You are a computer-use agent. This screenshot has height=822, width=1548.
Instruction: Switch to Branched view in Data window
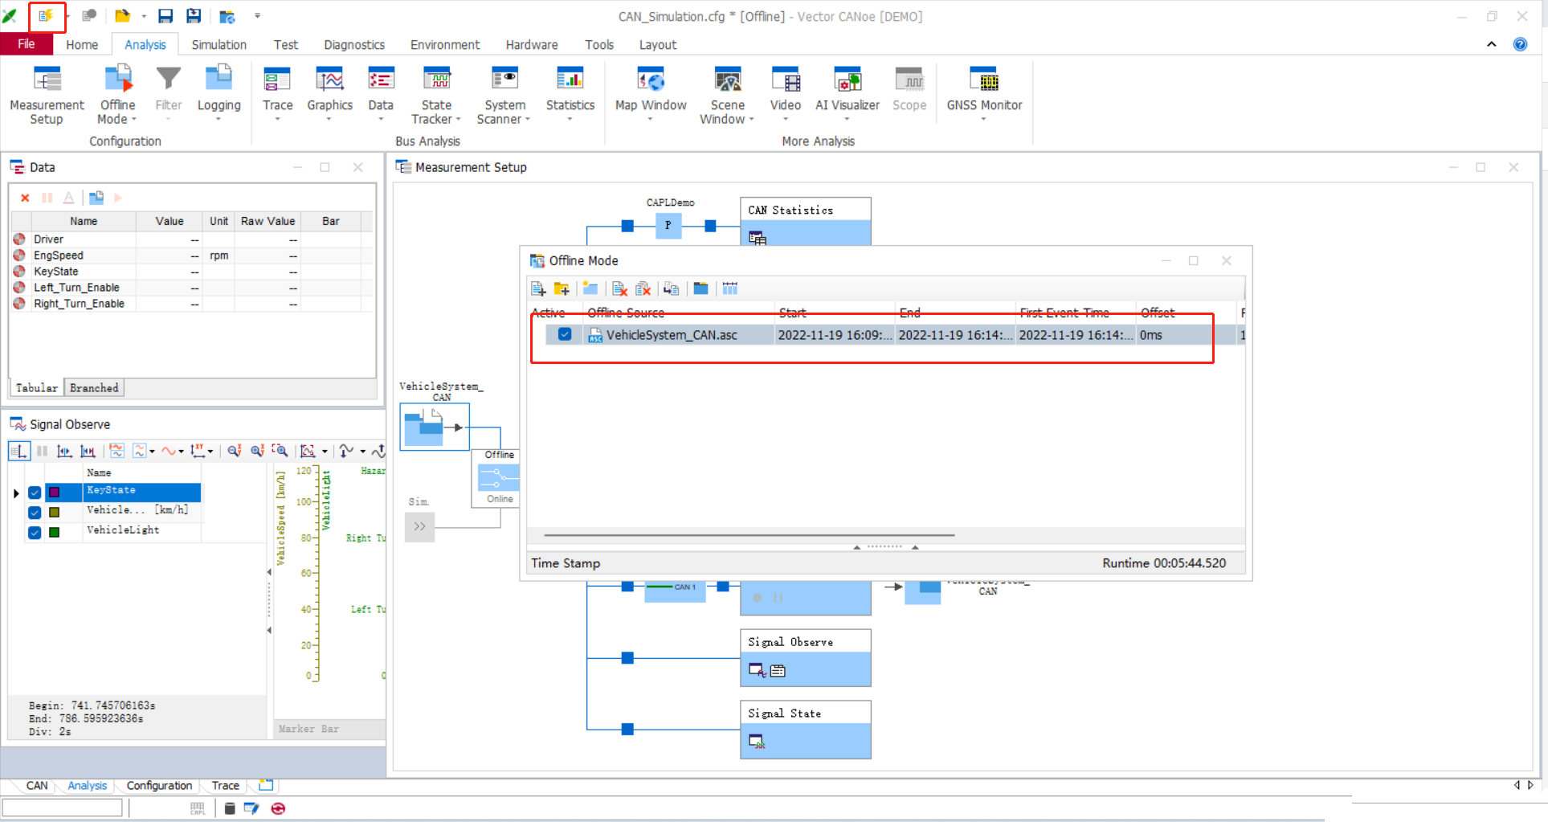(x=94, y=388)
